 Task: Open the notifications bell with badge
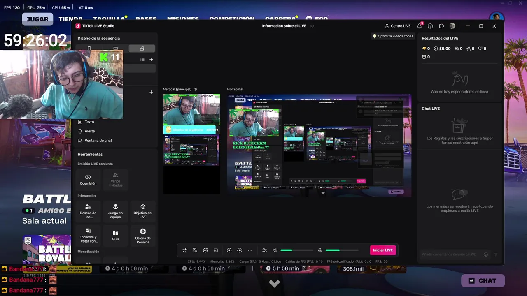tap(420, 26)
